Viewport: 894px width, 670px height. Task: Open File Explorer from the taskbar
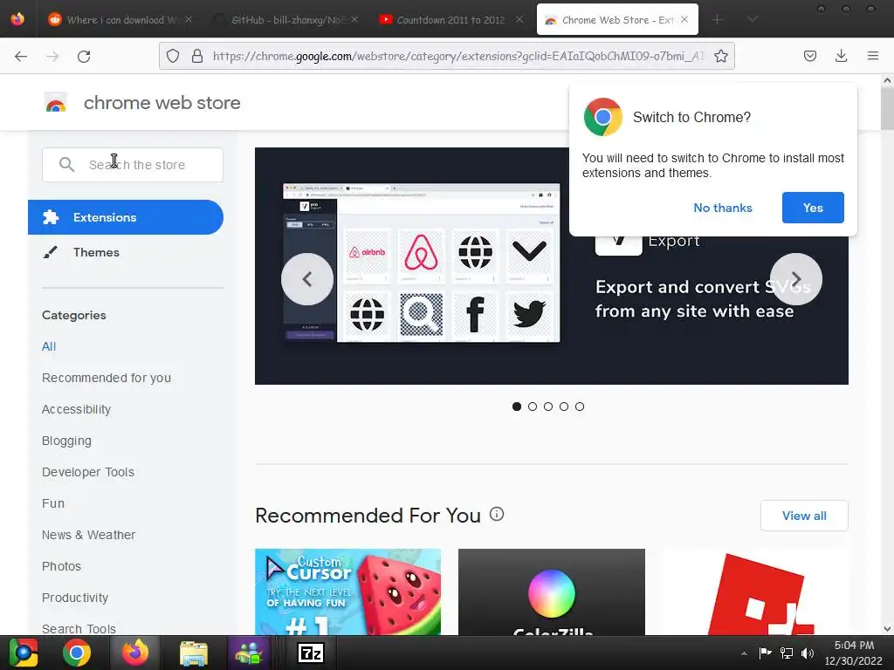194,653
